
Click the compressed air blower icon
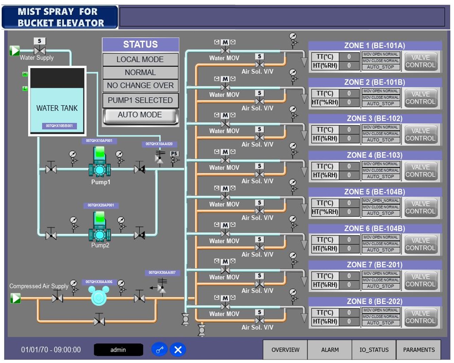click(99, 296)
